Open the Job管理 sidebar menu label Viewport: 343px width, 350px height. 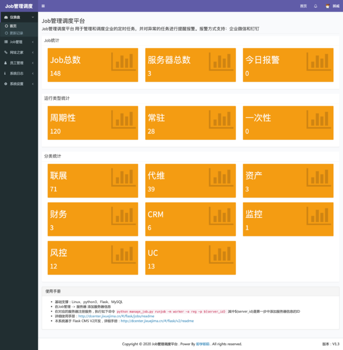tap(16, 42)
